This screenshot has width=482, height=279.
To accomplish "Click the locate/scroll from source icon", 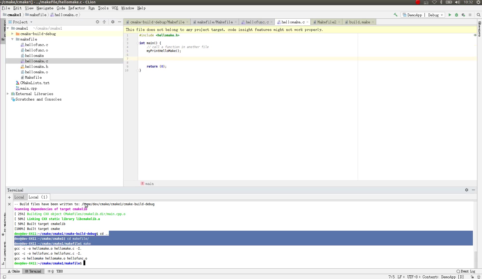I will coord(97,22).
